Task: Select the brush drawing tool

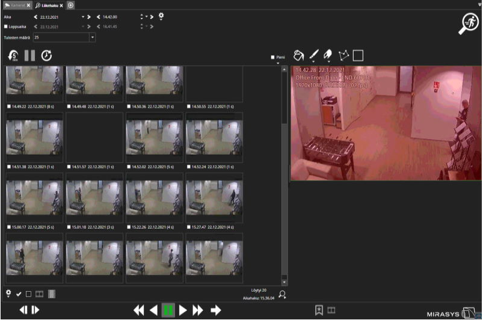Action: tap(313, 55)
